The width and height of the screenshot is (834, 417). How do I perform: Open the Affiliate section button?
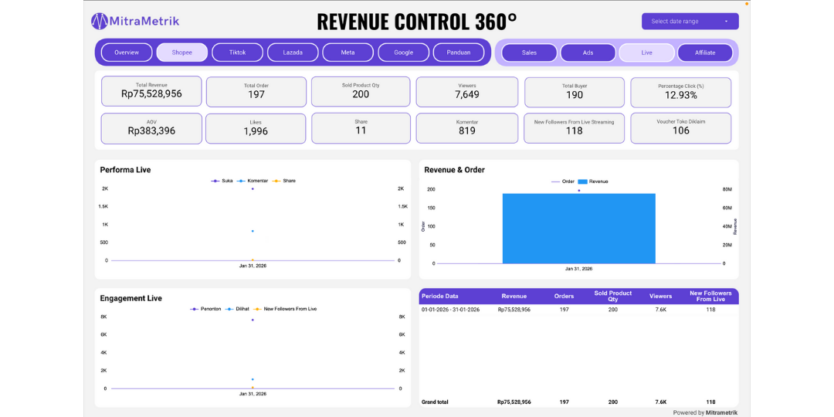tap(705, 53)
